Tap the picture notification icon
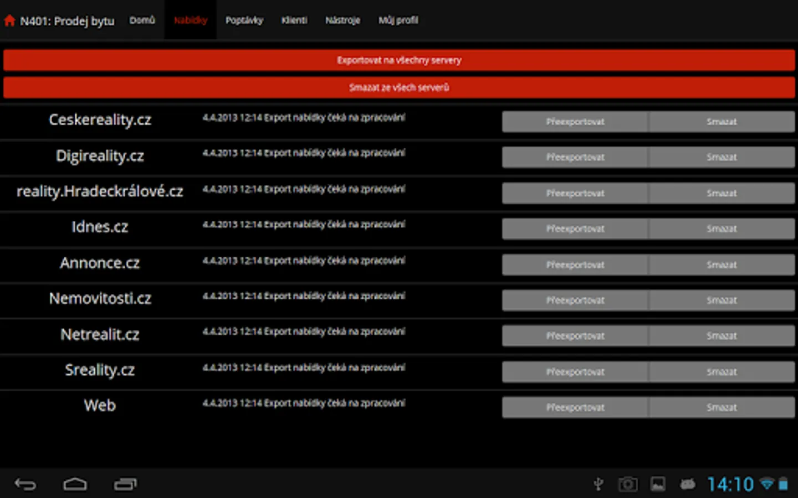Screen dimensions: 798x498 (x=658, y=484)
